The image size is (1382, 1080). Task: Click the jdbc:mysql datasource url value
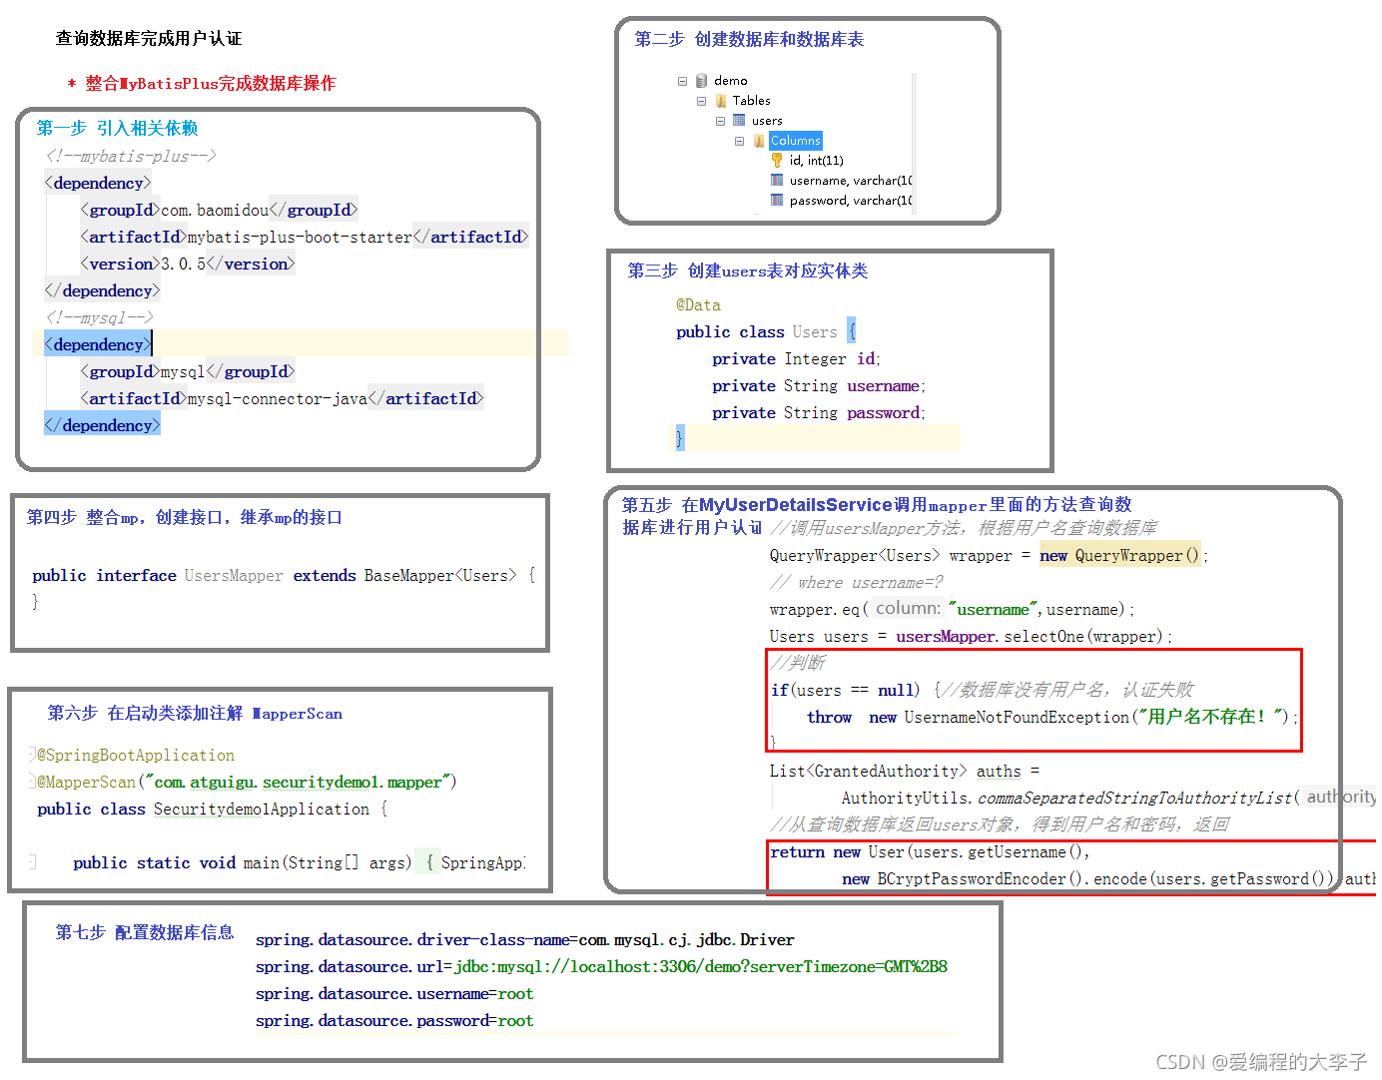pos(701,967)
